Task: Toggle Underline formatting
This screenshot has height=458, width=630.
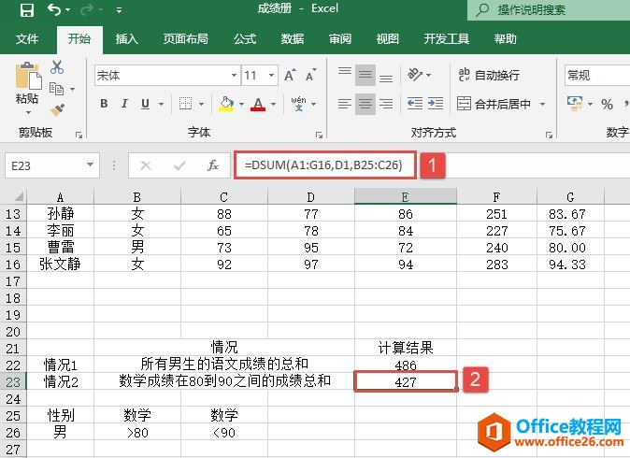Action: point(145,104)
